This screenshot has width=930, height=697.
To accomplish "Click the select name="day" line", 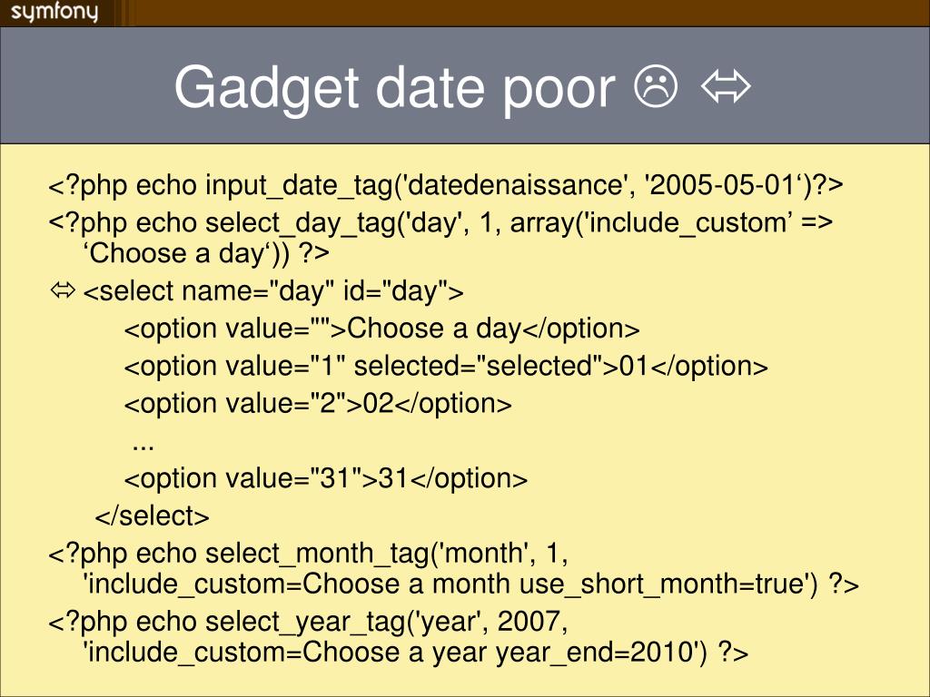I will 273,291.
